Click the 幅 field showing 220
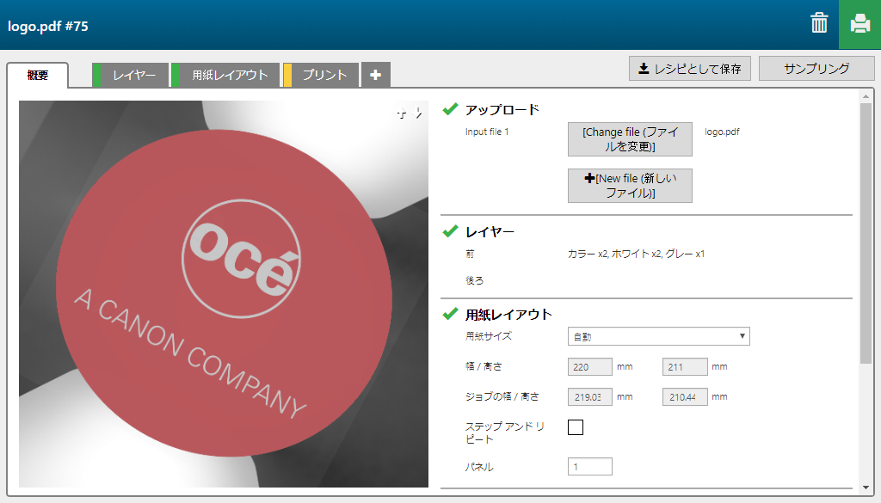The image size is (881, 503). [x=590, y=366]
